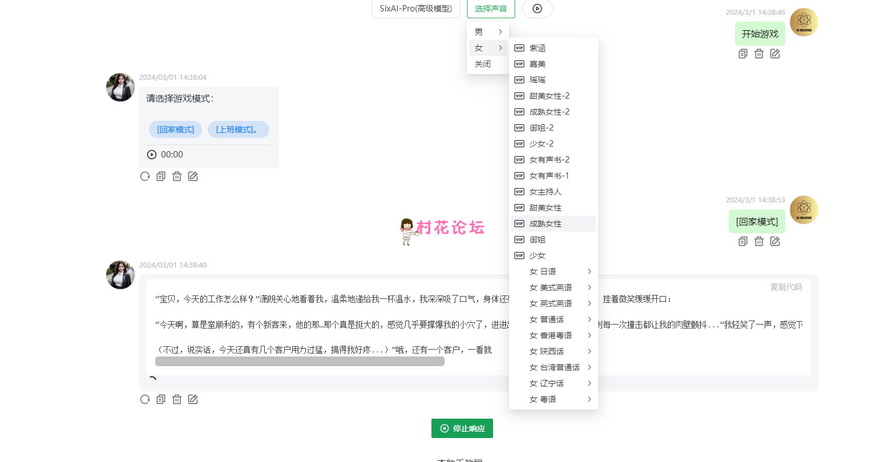Edit the 开始游戏 message
The height and width of the screenshot is (462, 884).
[x=775, y=54]
